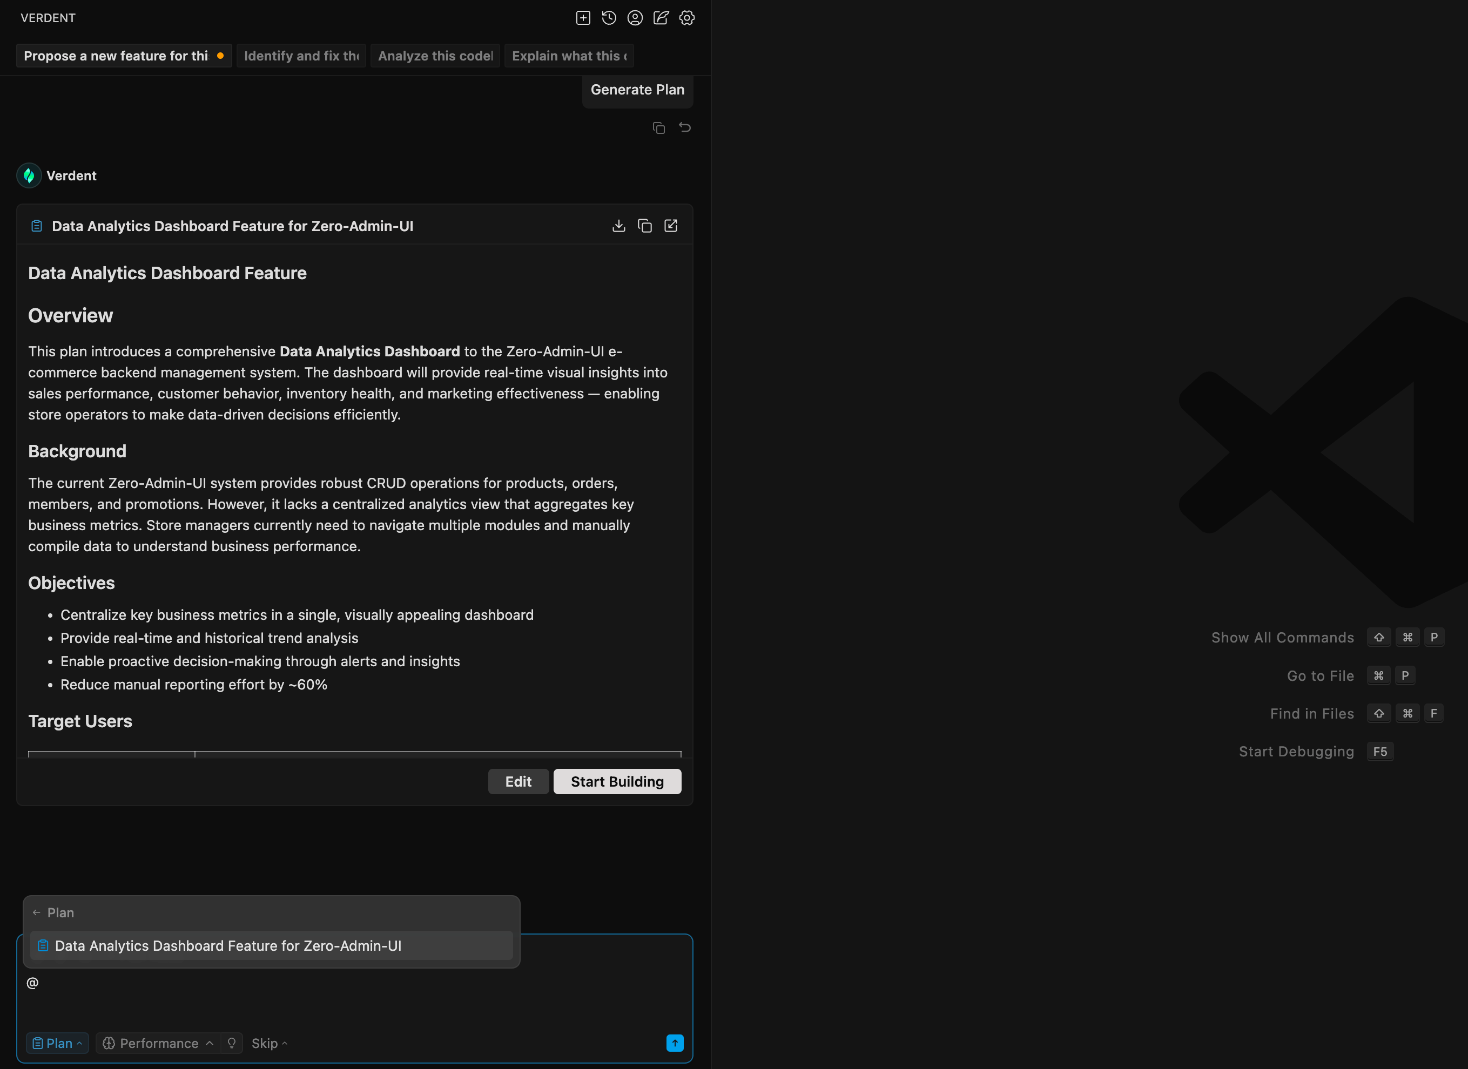
Task: Switch to "Analyze this code" session tab
Action: [435, 56]
